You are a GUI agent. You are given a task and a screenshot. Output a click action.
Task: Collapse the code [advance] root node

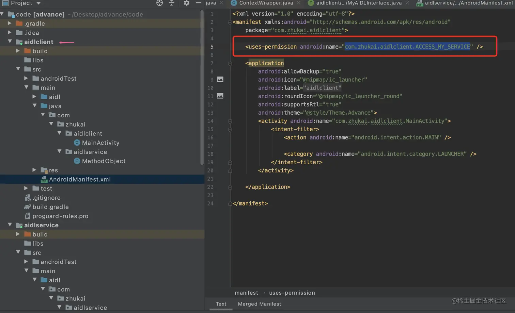tap(2, 14)
